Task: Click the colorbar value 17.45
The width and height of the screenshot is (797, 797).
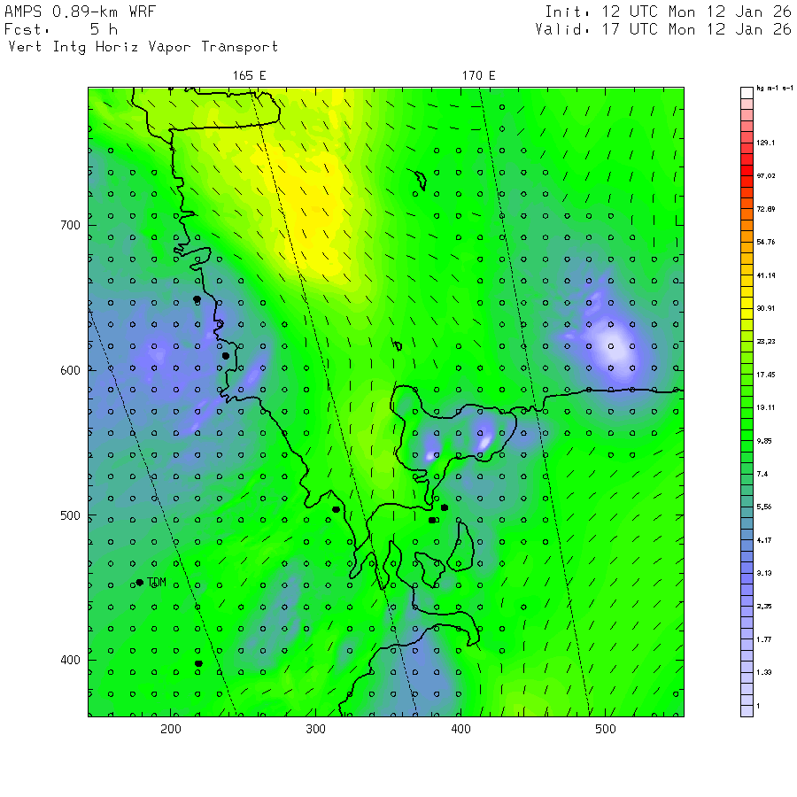Action: [x=765, y=375]
